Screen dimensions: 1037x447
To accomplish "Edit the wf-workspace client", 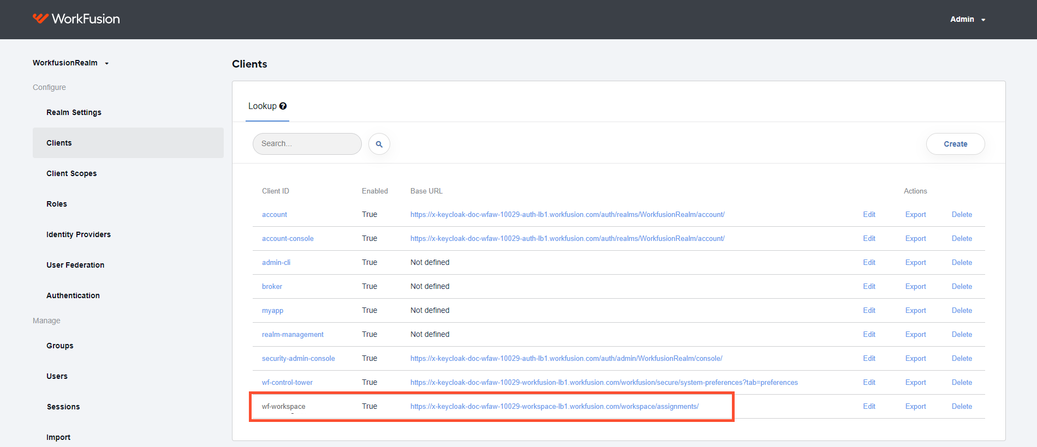I will pos(869,407).
